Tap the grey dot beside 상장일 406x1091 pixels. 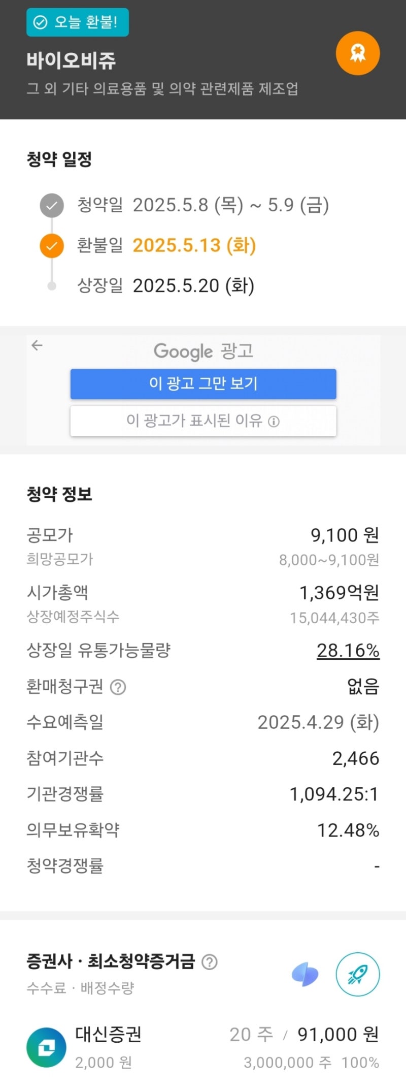[x=52, y=286]
